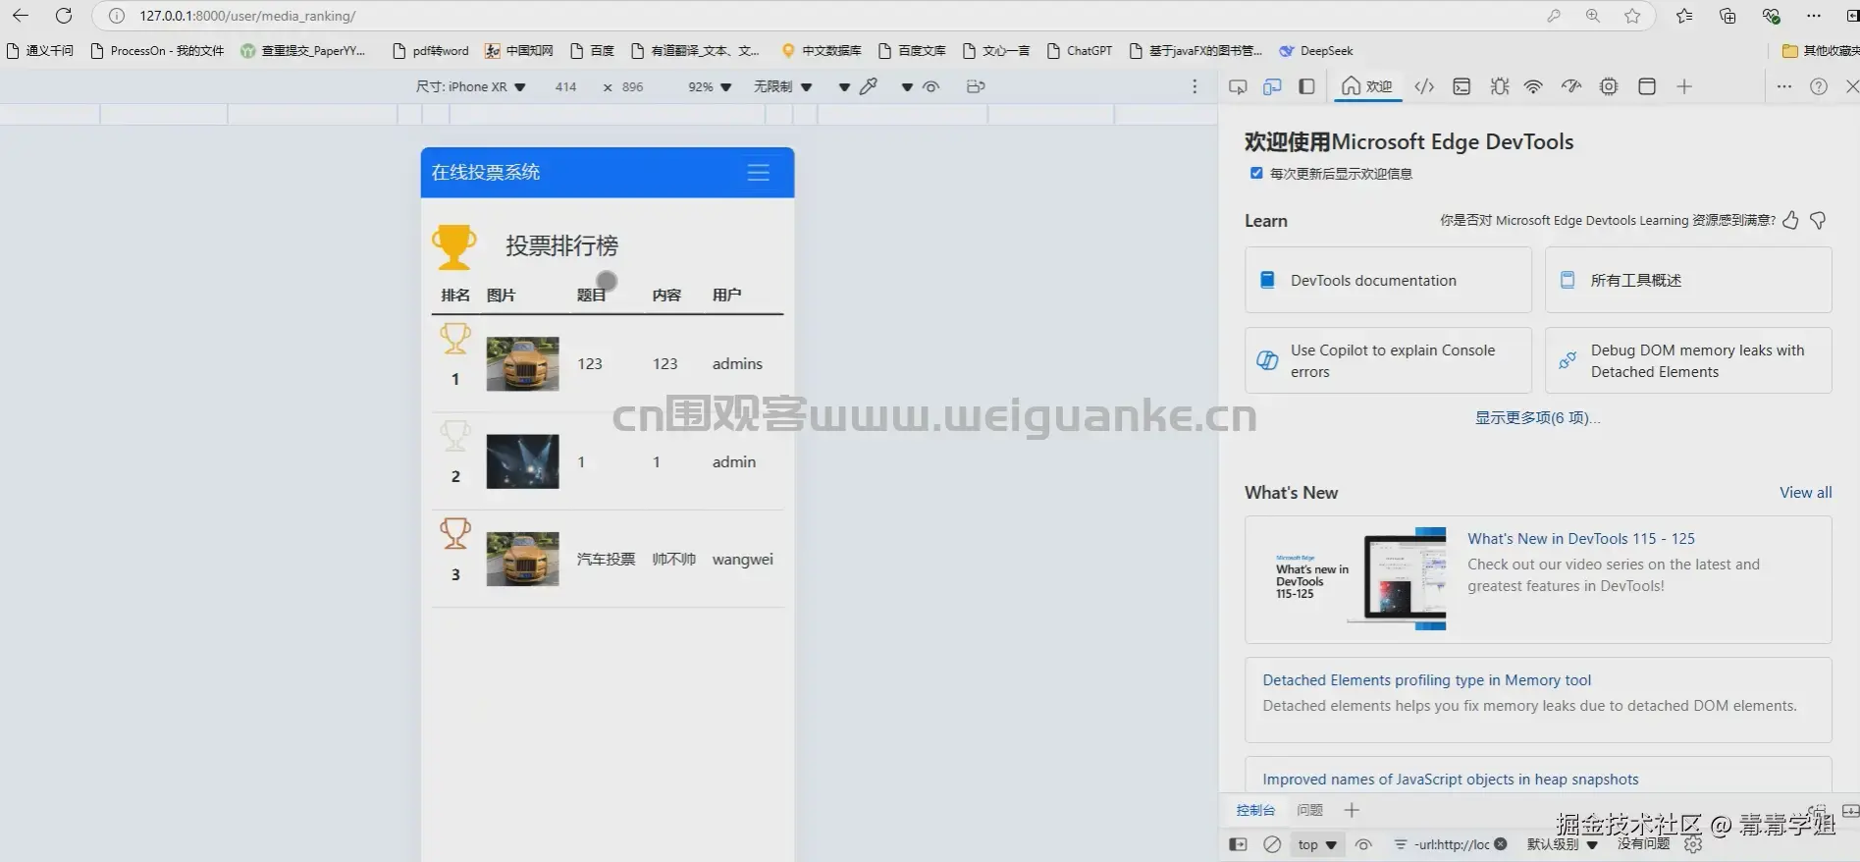Expand the iPhone XR device size dropdown
1860x862 pixels.
coord(471,86)
